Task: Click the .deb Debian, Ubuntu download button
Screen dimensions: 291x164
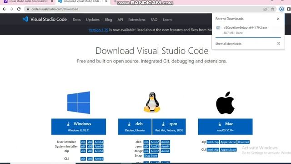Action: pyautogui.click(x=135, y=127)
